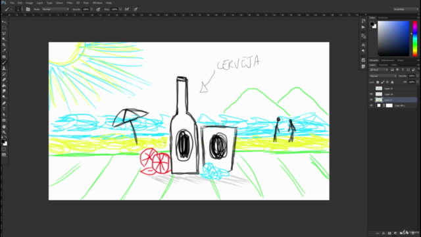Viewport: 421px width, 237px height.
Task: Open the History panel icon
Action: click(x=363, y=21)
